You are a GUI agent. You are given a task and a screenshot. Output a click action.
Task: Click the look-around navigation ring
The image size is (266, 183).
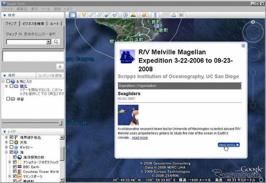(x=253, y=32)
